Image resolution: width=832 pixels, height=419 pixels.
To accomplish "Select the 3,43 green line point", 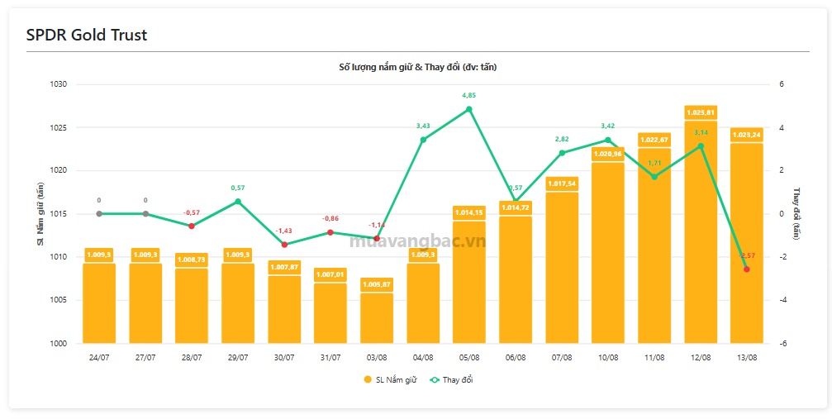I will (x=423, y=140).
